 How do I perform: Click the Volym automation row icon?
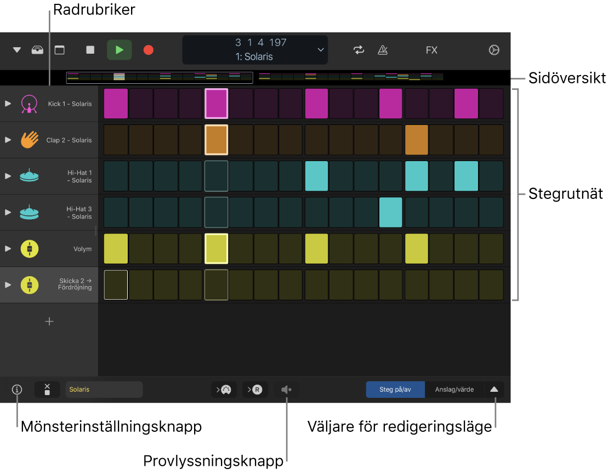(30, 249)
